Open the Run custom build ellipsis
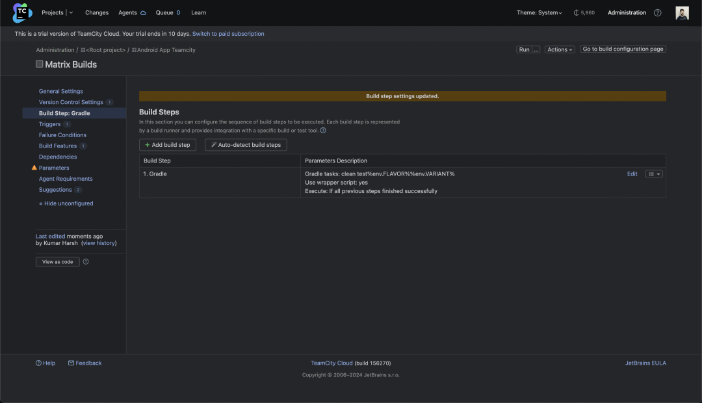The width and height of the screenshot is (702, 403). pyautogui.click(x=536, y=49)
